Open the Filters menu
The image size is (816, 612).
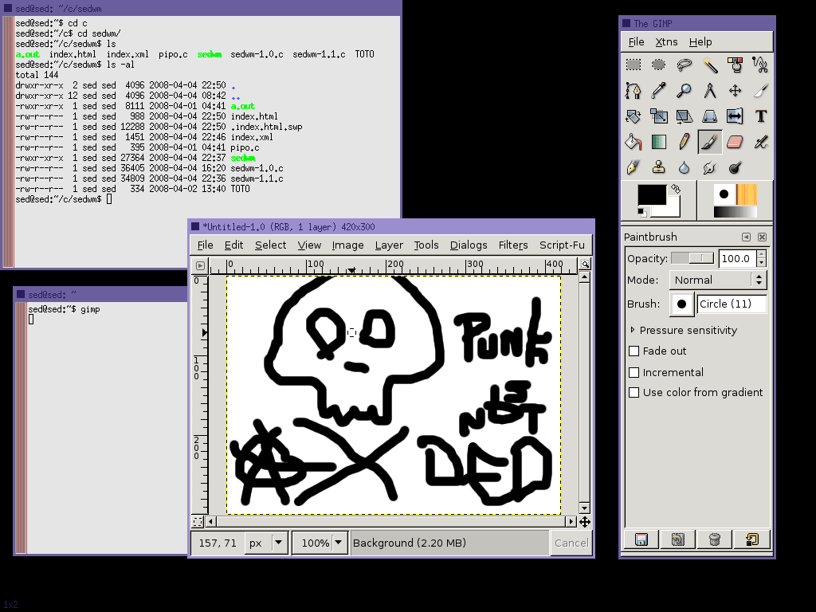click(x=512, y=245)
